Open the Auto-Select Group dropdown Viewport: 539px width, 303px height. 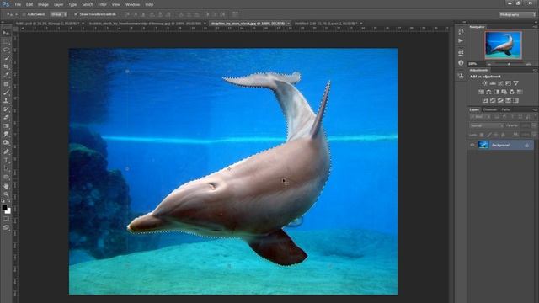58,14
